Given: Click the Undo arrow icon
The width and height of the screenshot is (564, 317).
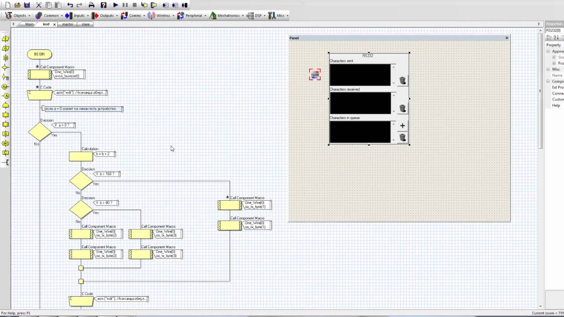Looking at the screenshot, I should [x=70, y=5].
